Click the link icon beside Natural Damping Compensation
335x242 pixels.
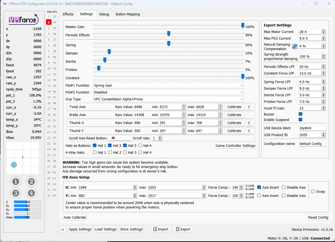click(x=295, y=46)
